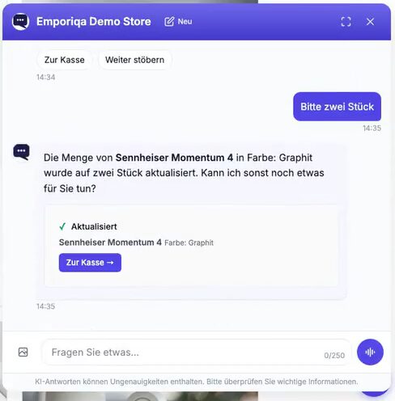Choose the Zur Kasse quick reply
The width and height of the screenshot is (395, 401).
[x=64, y=60]
